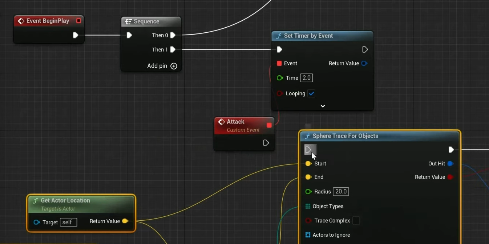Screen dimensions: 489x244
Task: Disable the Looping checkbox on Set Timer
Action: (x=311, y=93)
